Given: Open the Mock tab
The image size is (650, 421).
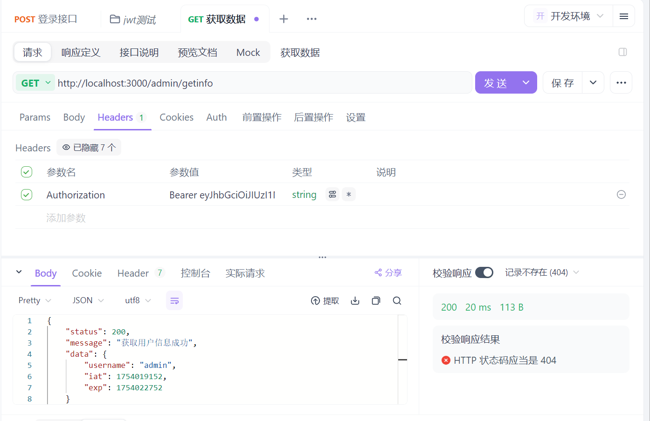Looking at the screenshot, I should pyautogui.click(x=248, y=52).
